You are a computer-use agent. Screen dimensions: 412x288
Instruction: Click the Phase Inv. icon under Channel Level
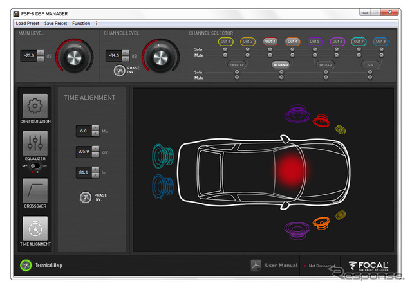[119, 71]
